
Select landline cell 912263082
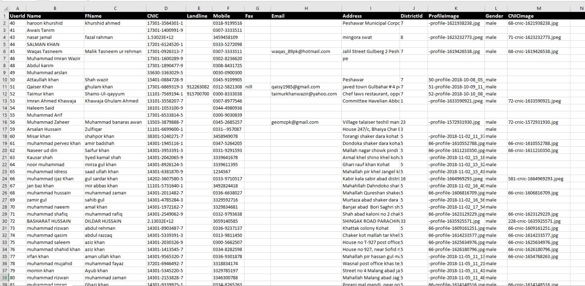coord(199,87)
